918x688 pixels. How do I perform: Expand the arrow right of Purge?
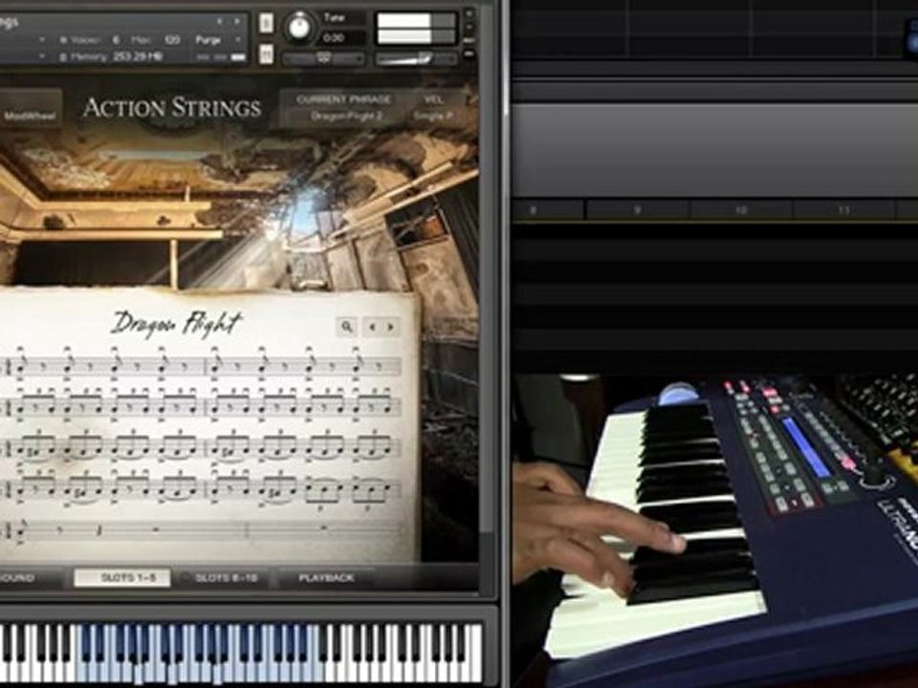point(238,40)
